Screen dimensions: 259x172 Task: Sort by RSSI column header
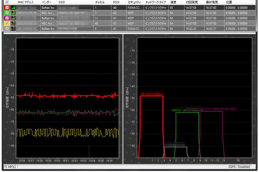(x=116, y=2)
